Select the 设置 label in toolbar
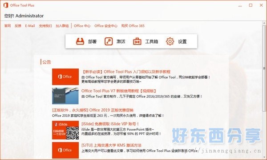 pyautogui.click(x=182, y=41)
